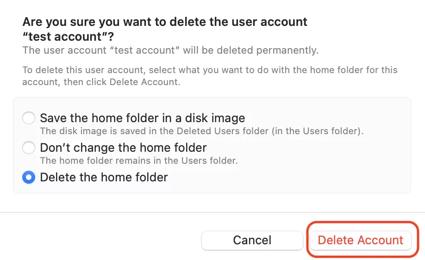Click the horizontal divider above the buttons
425x260 pixels.
(212, 212)
